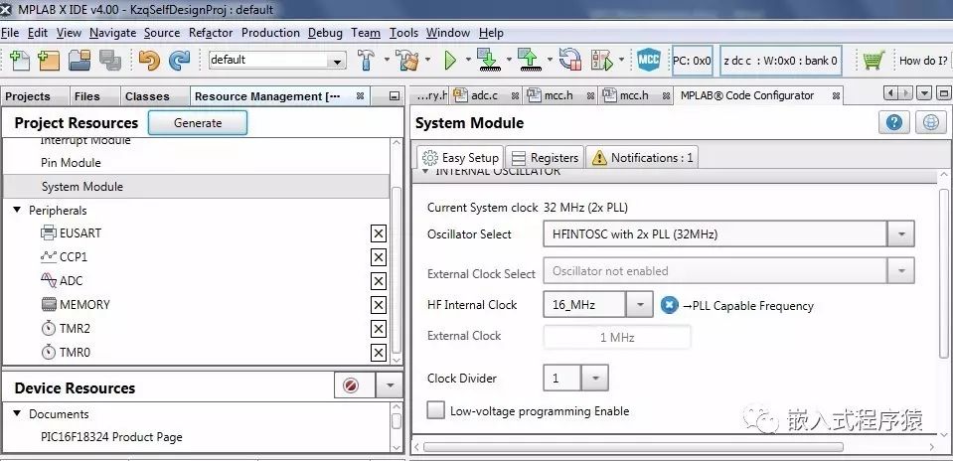The image size is (953, 461).
Task: Click the Redo arrow icon
Action: tap(179, 61)
